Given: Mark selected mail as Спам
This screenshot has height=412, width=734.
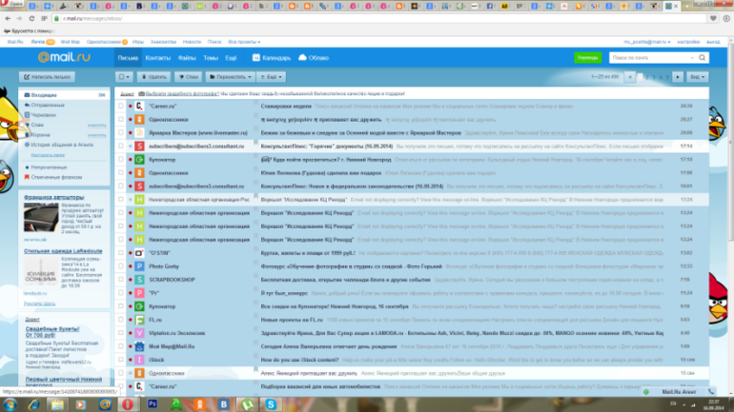Looking at the screenshot, I should [189, 76].
